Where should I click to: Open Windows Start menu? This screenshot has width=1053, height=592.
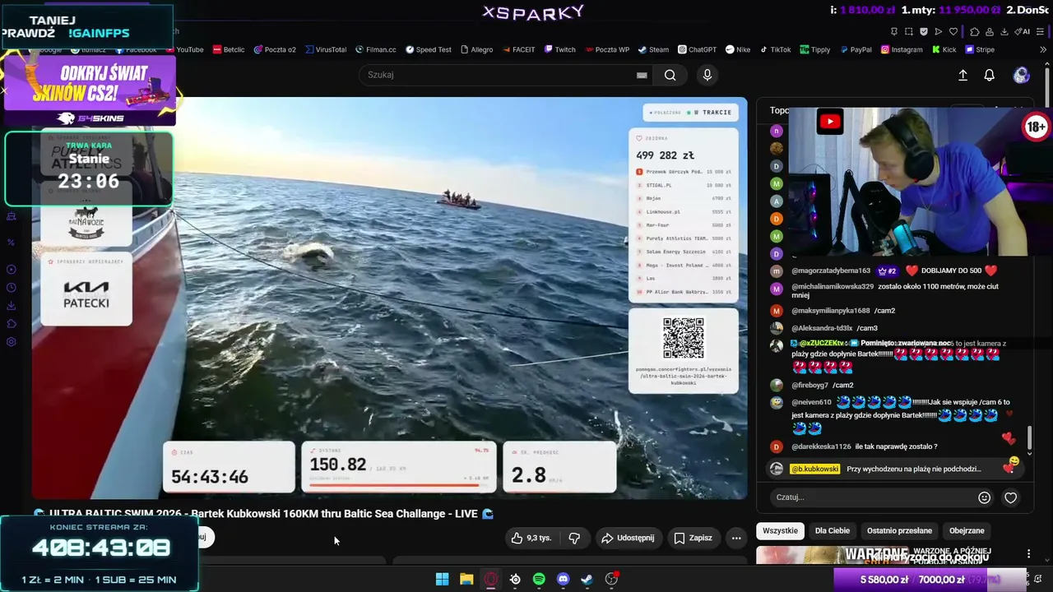click(442, 579)
